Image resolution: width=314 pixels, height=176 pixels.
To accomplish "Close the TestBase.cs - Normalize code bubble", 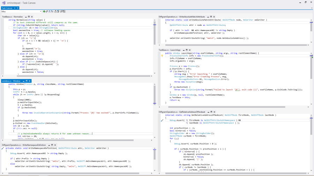I will (x=32, y=17).
